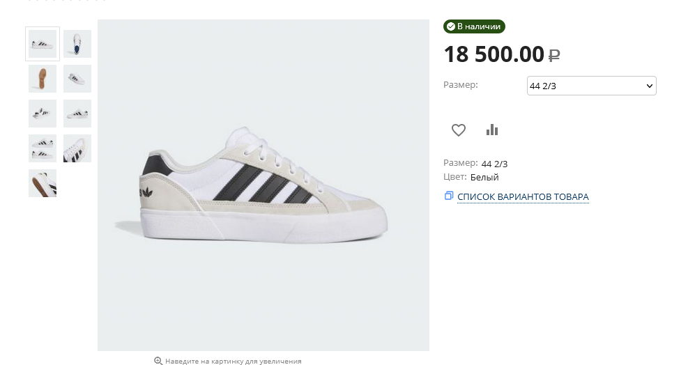688x365 pixels.
Task: Open the last thumbnail showing sole edge close-up
Action: coord(43,183)
